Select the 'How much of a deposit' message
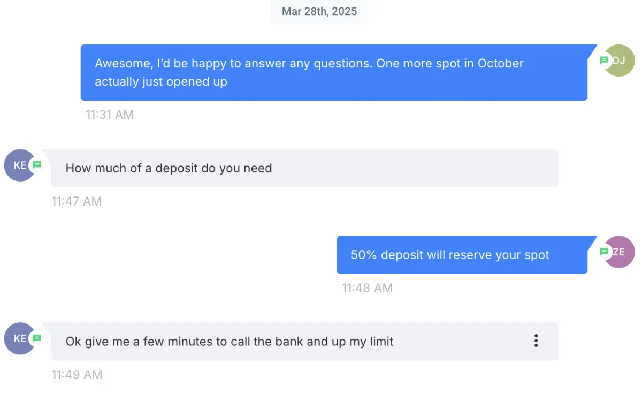 click(304, 168)
